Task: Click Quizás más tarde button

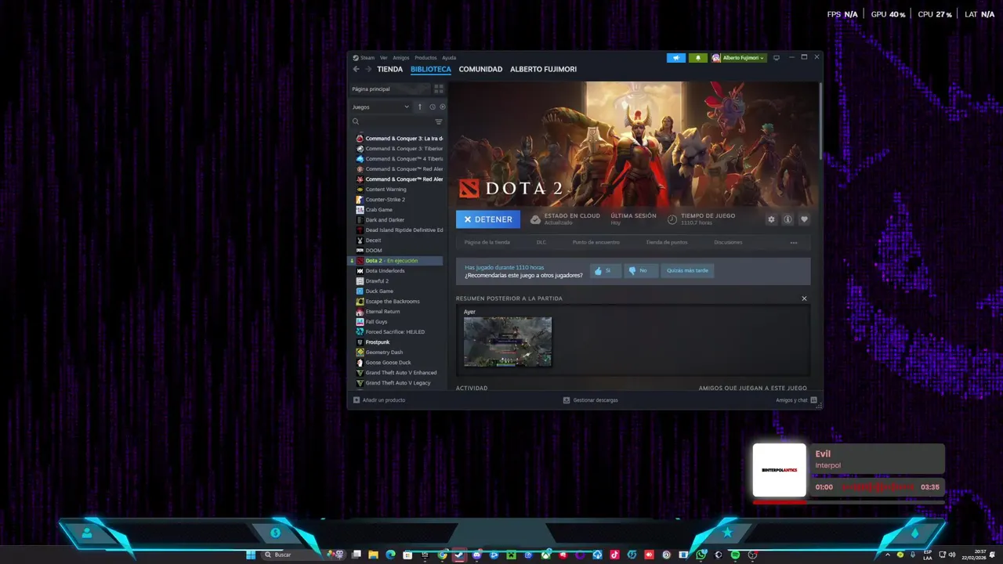Action: tap(687, 270)
